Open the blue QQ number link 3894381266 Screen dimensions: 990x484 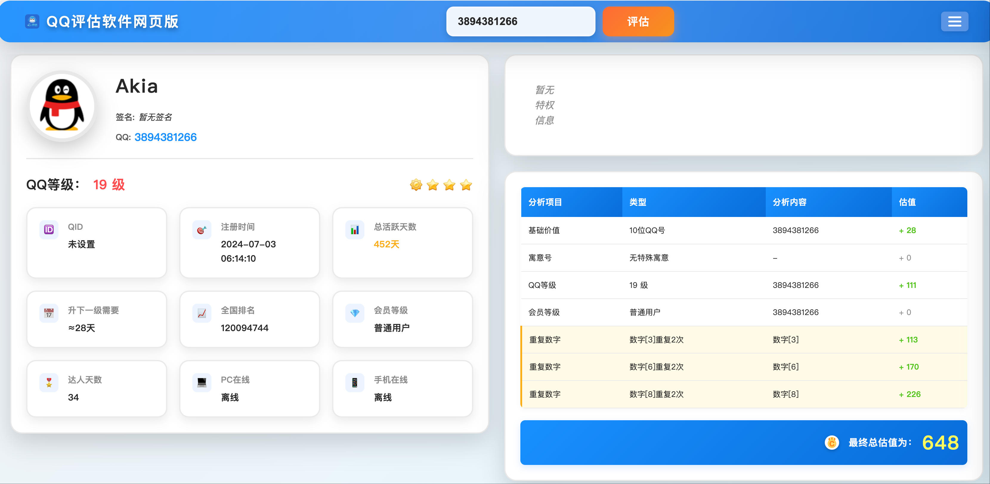pos(165,137)
